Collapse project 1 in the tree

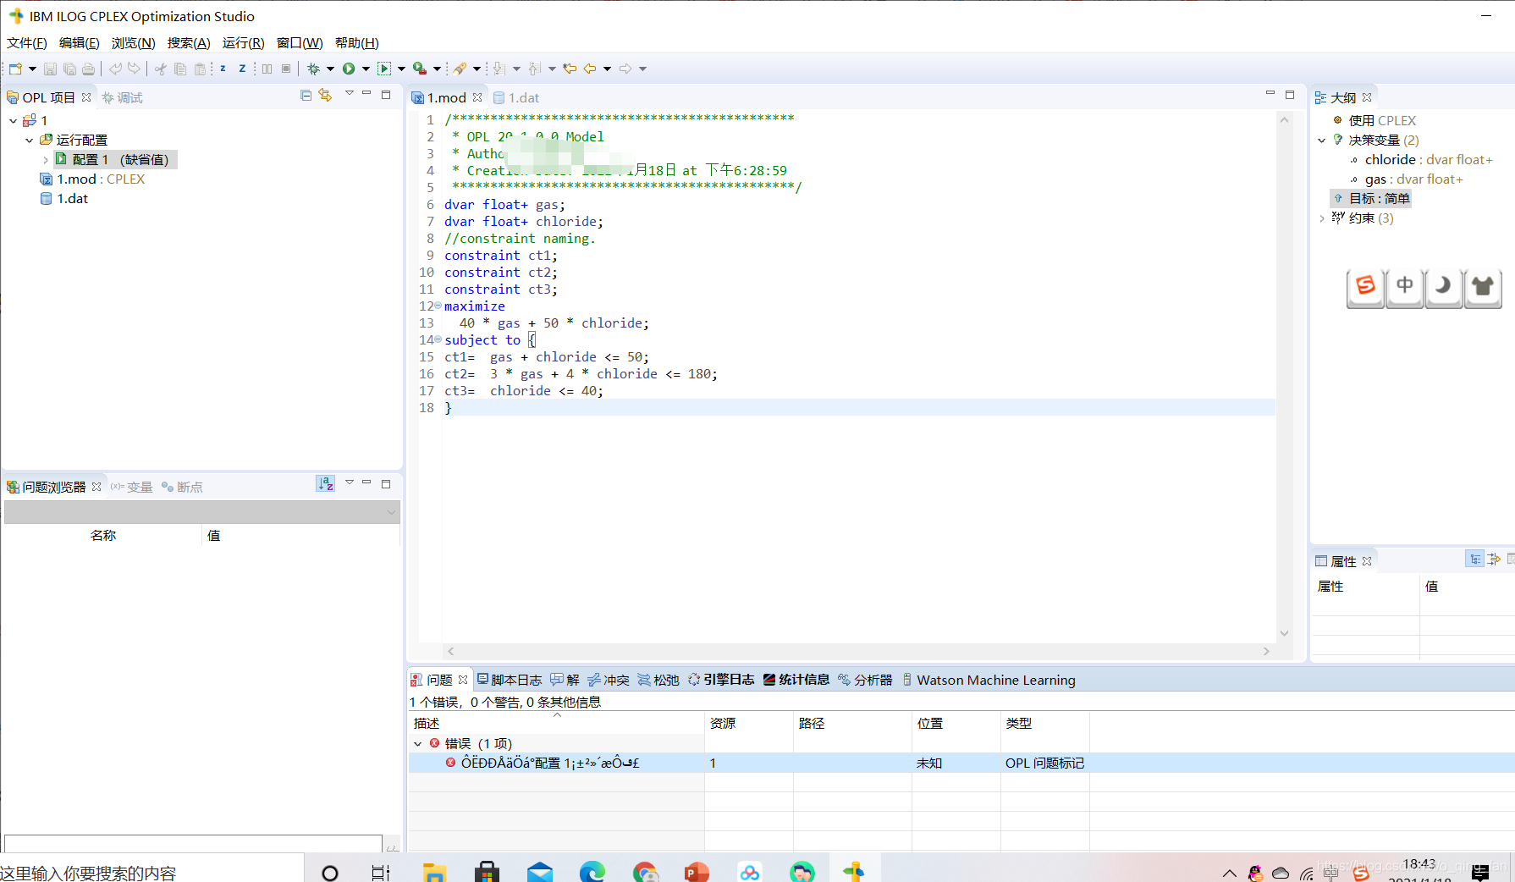13,121
